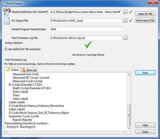Close the Post Process window
Viewport: 160px width, 139px height.
[153, 2]
